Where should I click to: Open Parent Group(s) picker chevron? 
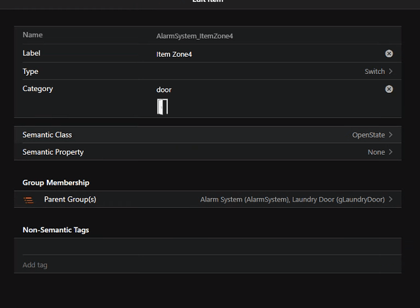pos(391,200)
